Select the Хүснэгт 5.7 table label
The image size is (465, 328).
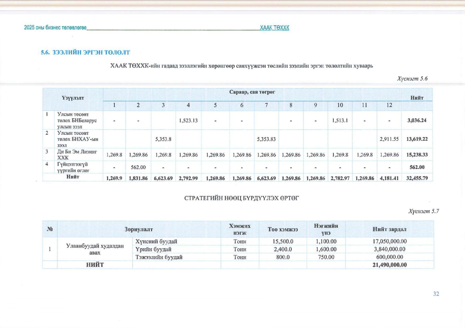point(423,211)
